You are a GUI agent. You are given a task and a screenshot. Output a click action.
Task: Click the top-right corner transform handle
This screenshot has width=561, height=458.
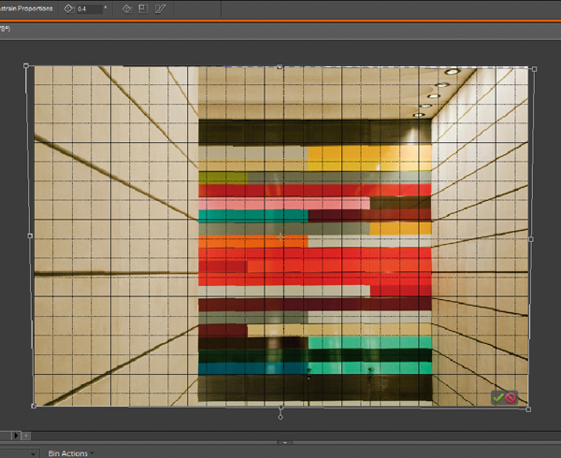(x=533, y=68)
